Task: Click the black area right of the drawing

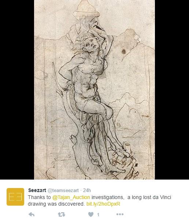Action: pyautogui.click(x=172, y=90)
